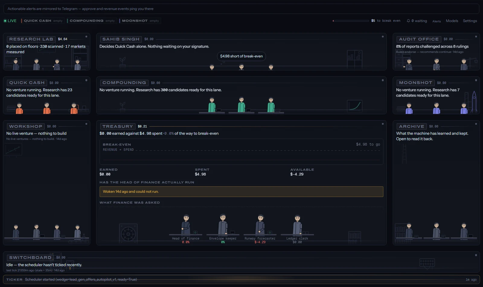Open the Compounding lane tab in header
Screen dimensions: 483x287
coord(92,21)
